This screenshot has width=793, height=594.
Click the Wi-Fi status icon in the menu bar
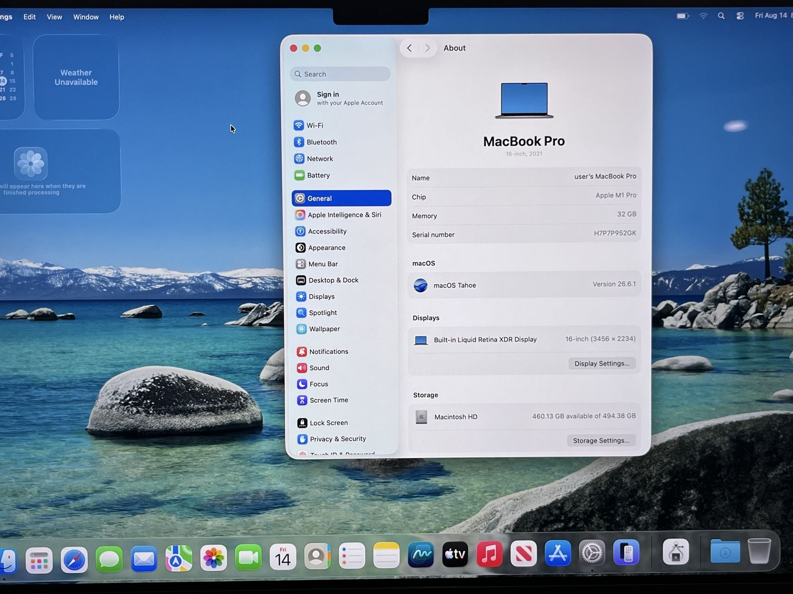click(703, 16)
